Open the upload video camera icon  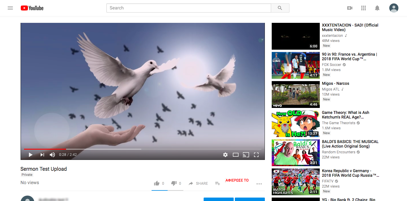(x=350, y=8)
